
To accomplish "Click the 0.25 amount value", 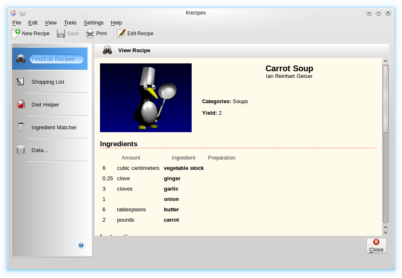I will pos(107,179).
